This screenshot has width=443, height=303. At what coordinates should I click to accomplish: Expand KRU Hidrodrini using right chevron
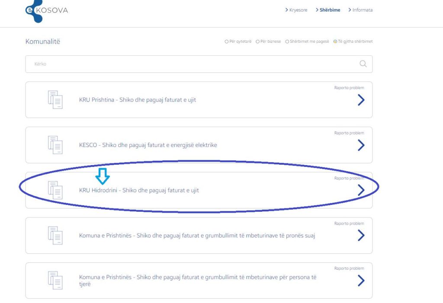[361, 190]
